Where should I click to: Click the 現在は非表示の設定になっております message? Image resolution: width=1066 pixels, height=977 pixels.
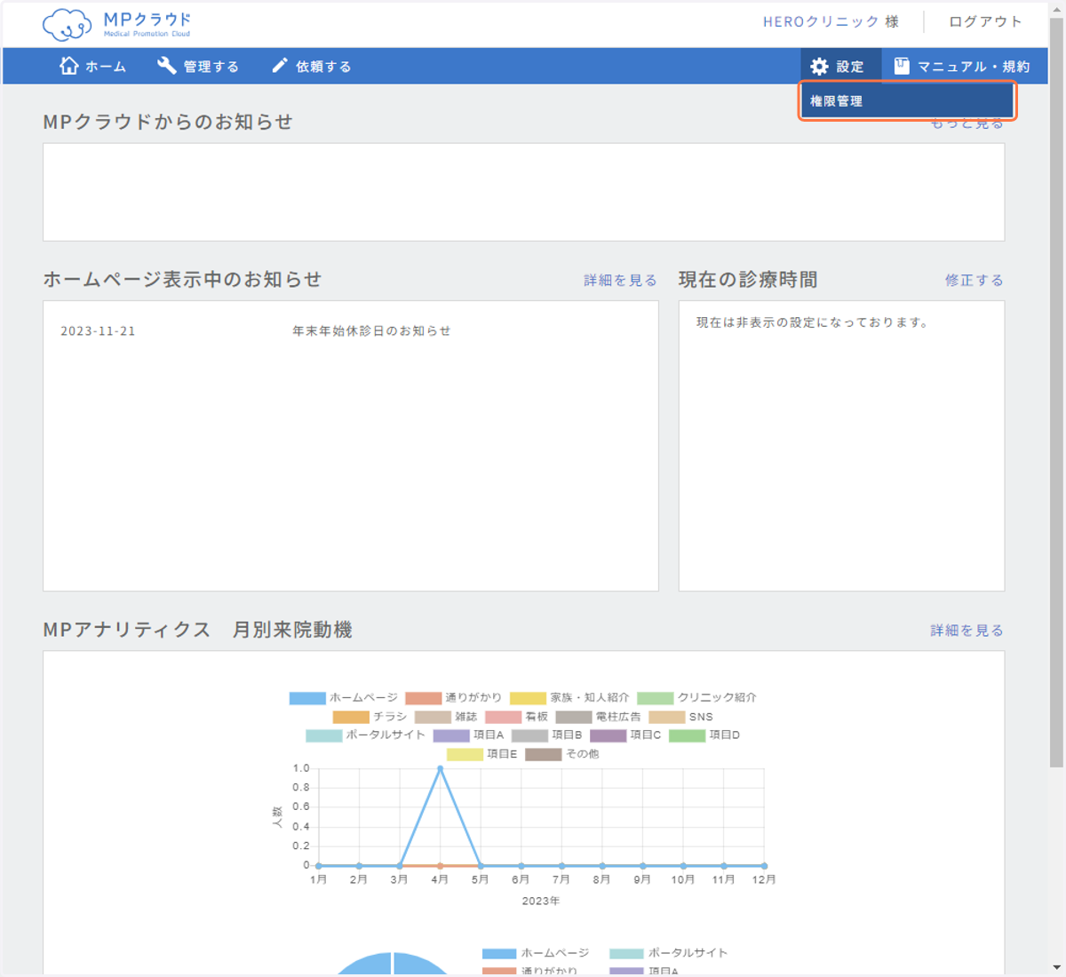click(813, 322)
